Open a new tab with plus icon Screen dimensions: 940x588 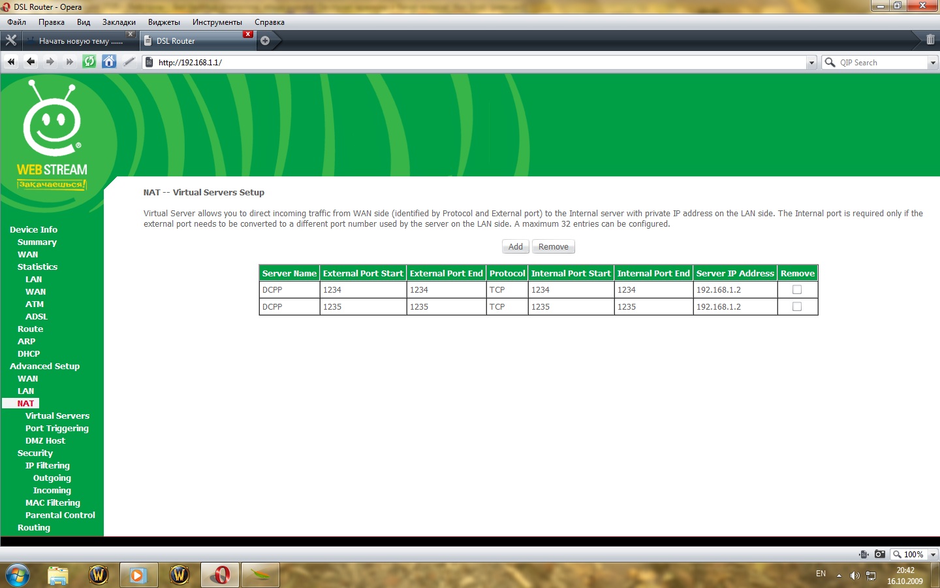coord(265,41)
